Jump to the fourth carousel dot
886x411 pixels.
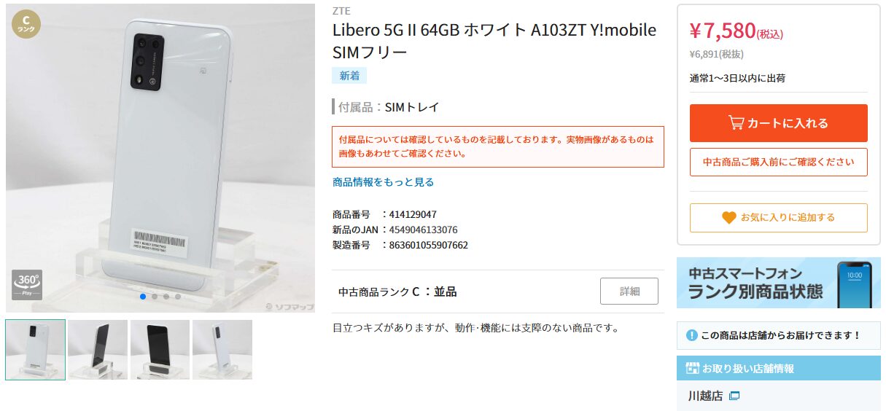click(178, 297)
